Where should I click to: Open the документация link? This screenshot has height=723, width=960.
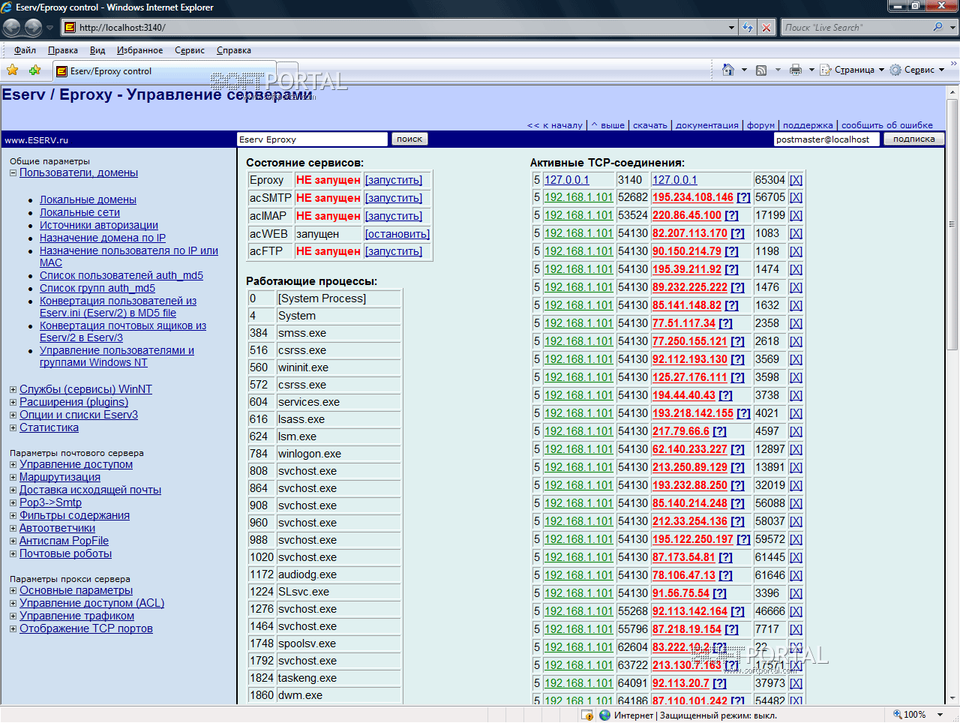click(x=707, y=125)
